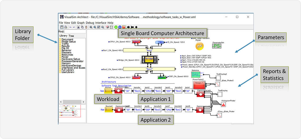Expand the Traffic library folder
Viewport: 301px width, 139px height.
tap(64, 44)
